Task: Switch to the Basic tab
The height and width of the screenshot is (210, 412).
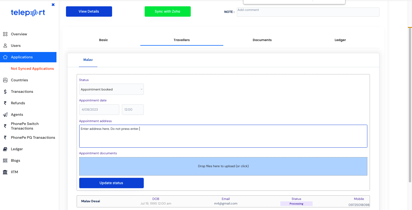Action: point(103,40)
